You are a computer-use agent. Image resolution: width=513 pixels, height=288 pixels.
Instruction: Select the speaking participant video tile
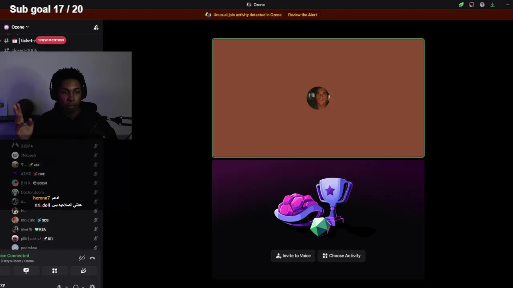[318, 98]
